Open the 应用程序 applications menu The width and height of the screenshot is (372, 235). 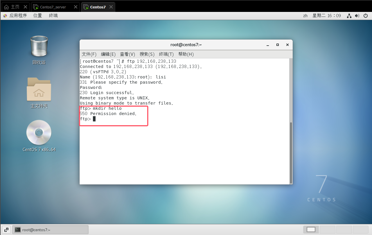(x=15, y=16)
